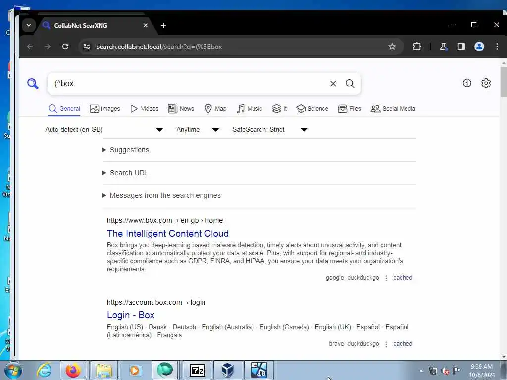Select the General category tab
507x380 pixels.
[x=64, y=109]
